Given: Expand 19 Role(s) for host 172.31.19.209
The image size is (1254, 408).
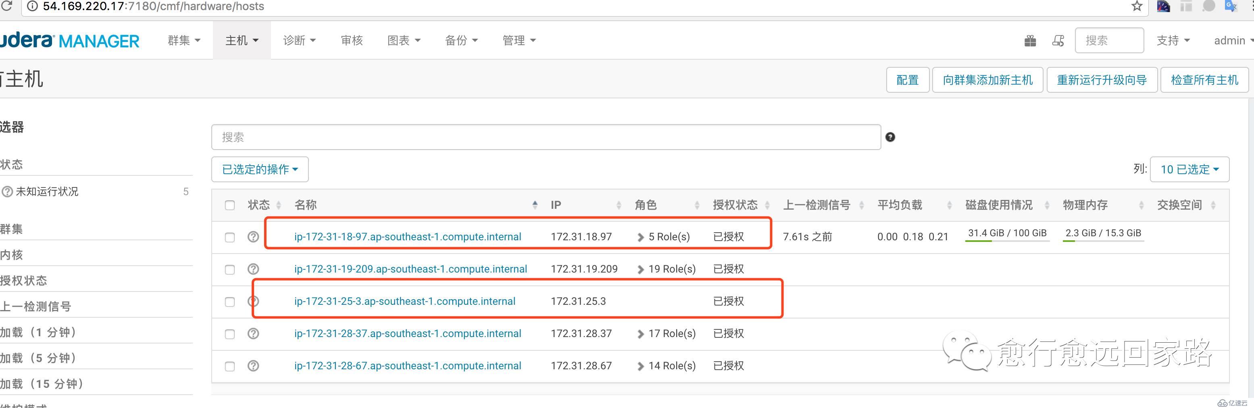Looking at the screenshot, I should [667, 269].
